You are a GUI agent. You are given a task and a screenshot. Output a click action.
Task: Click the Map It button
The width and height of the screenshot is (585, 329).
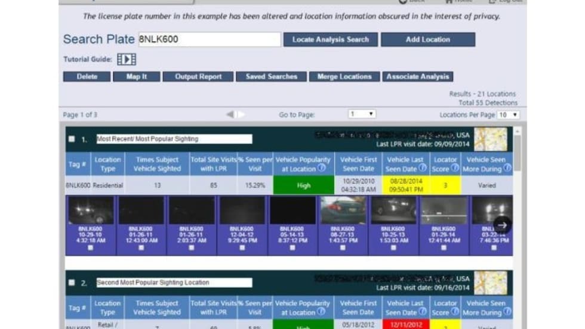click(137, 77)
